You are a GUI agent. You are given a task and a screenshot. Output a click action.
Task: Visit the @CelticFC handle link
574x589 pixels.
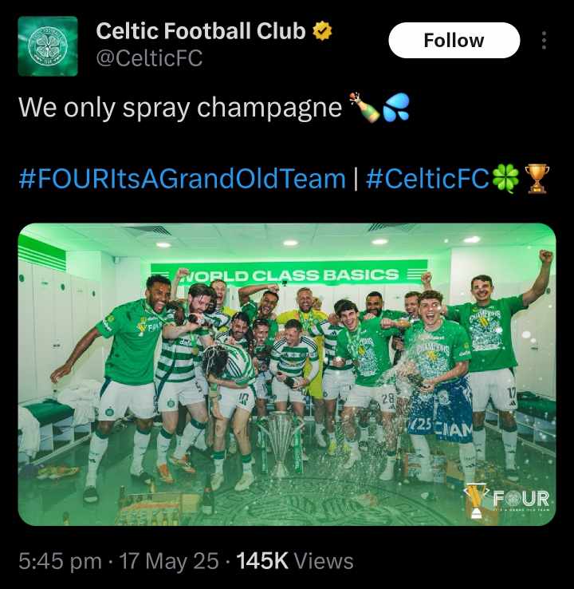pyautogui.click(x=149, y=58)
